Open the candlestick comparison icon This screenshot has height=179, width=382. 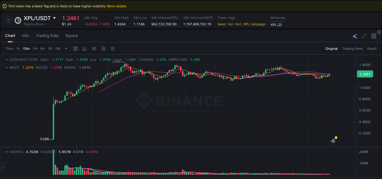point(94,49)
